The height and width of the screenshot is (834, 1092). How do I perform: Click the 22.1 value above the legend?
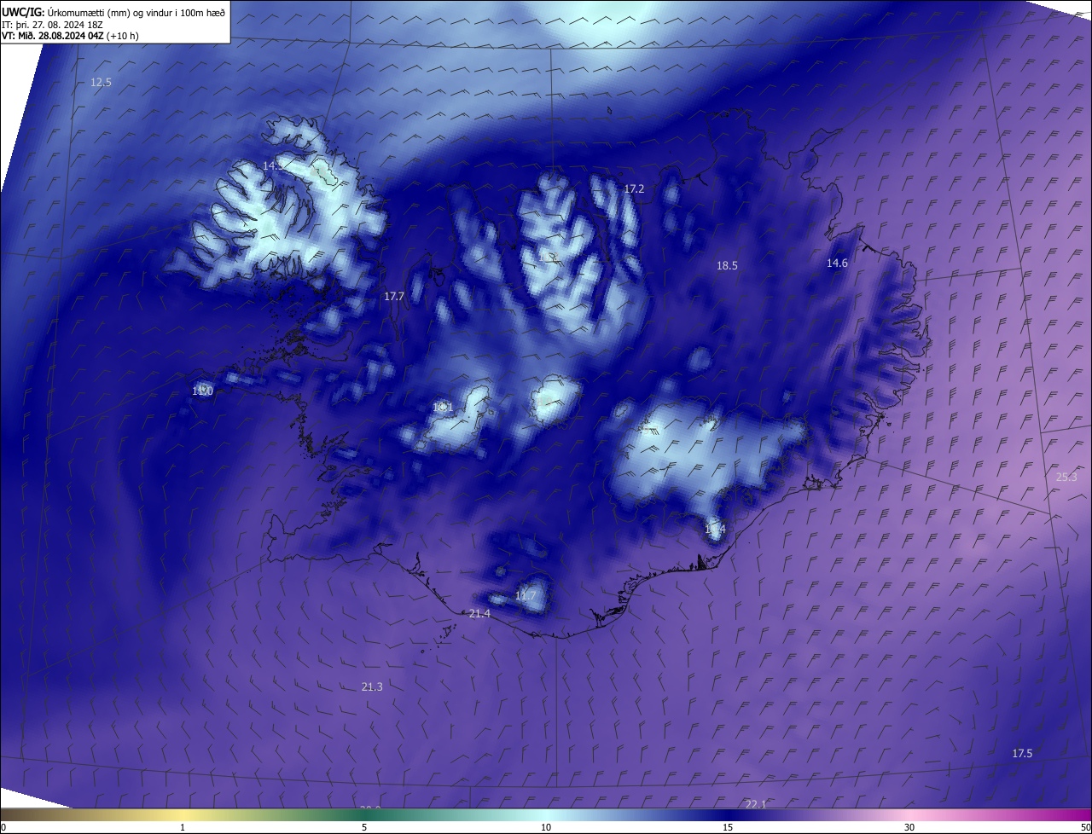(756, 804)
